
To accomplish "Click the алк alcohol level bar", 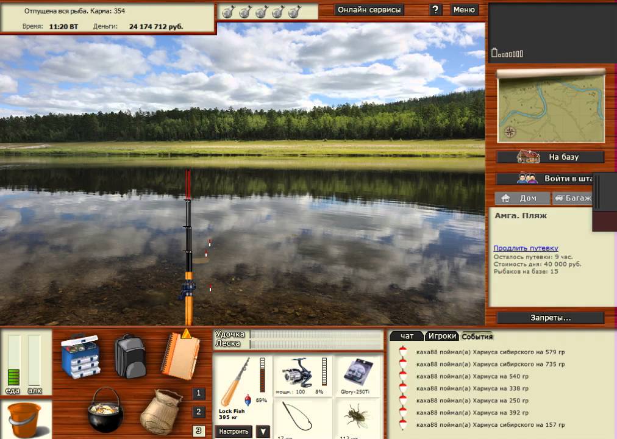I will point(34,360).
